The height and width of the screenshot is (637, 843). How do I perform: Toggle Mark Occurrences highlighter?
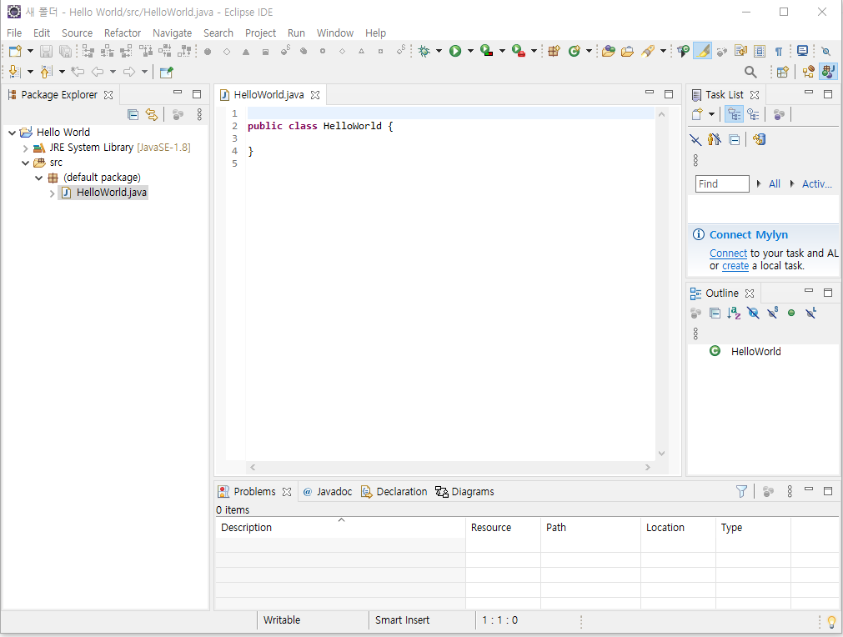pyautogui.click(x=702, y=51)
